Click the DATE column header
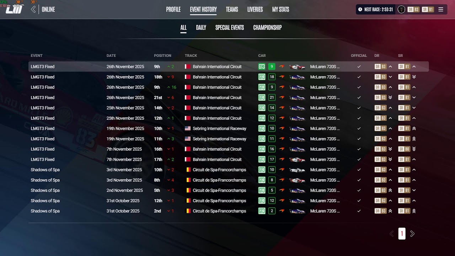This screenshot has width=455, height=256. click(x=111, y=55)
